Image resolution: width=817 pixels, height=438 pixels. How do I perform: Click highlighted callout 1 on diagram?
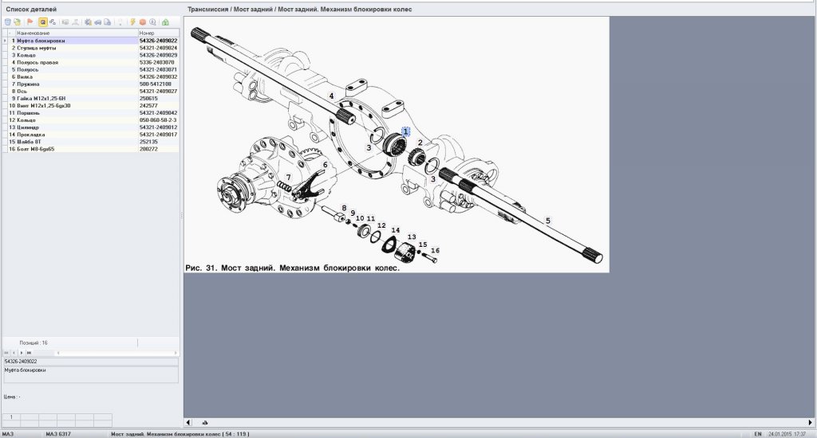(x=405, y=131)
